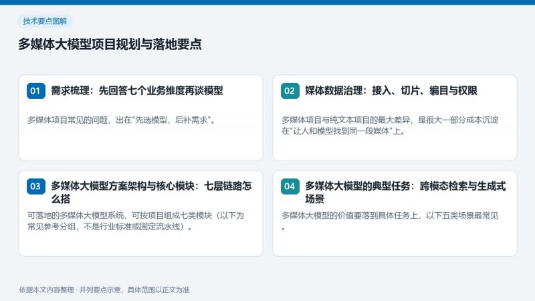Screen dimensions: 535x301
Task: Click the 03 number badge
Action: click(x=36, y=187)
